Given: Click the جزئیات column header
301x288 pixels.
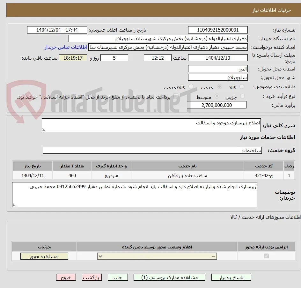Looking at the screenshot, I should [x=44, y=247].
